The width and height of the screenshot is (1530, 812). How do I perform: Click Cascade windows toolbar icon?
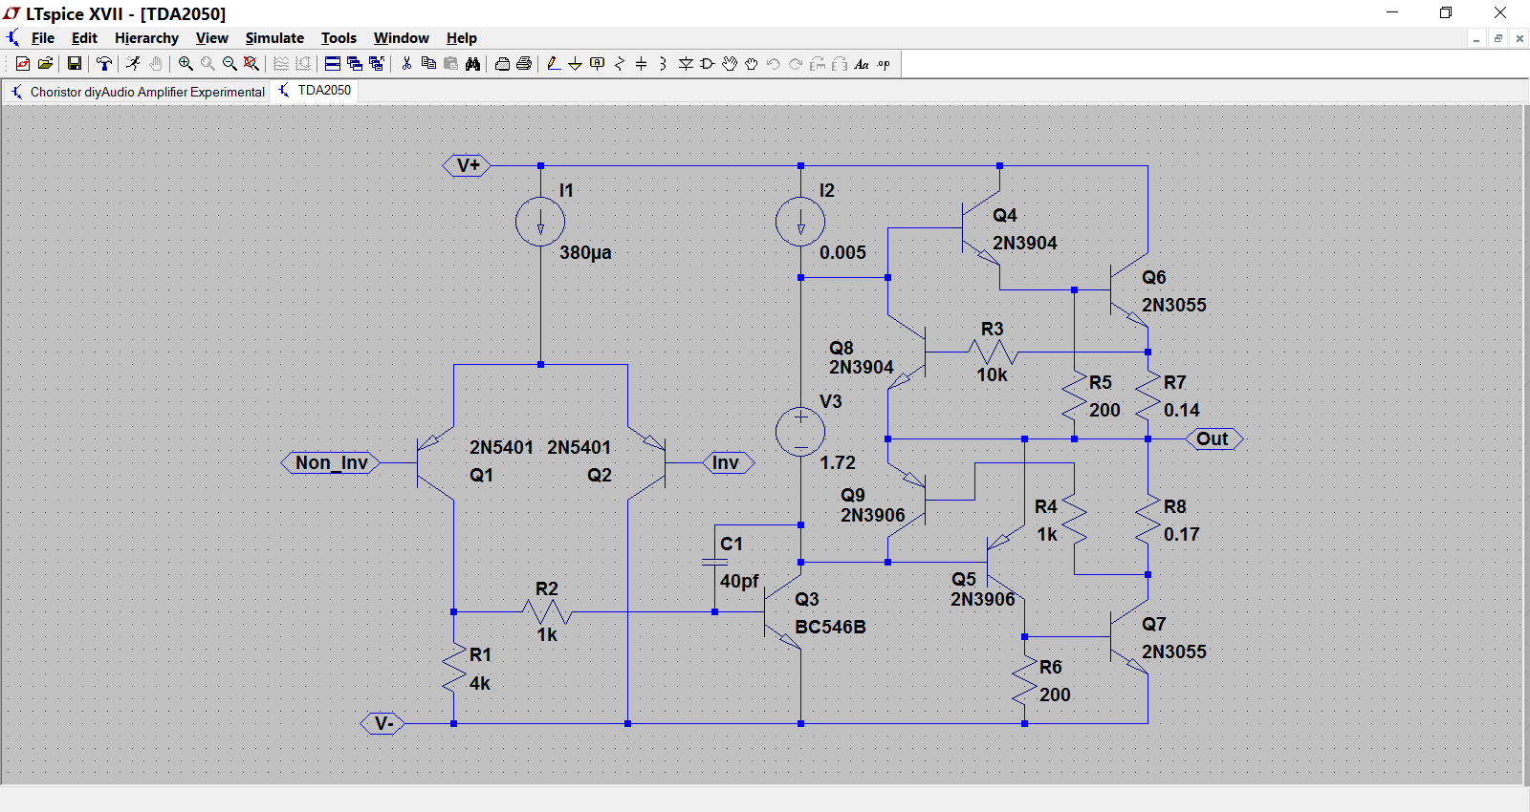355,64
